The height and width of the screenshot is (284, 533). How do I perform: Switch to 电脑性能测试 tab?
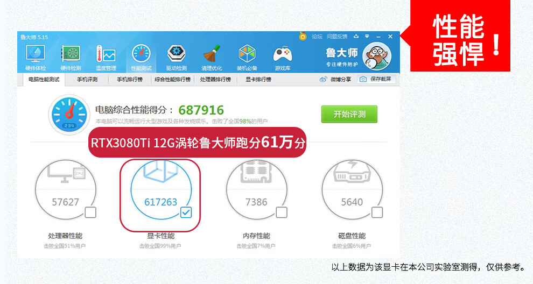44,80
